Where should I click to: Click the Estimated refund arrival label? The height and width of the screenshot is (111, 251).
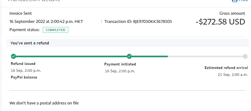coord(226,68)
